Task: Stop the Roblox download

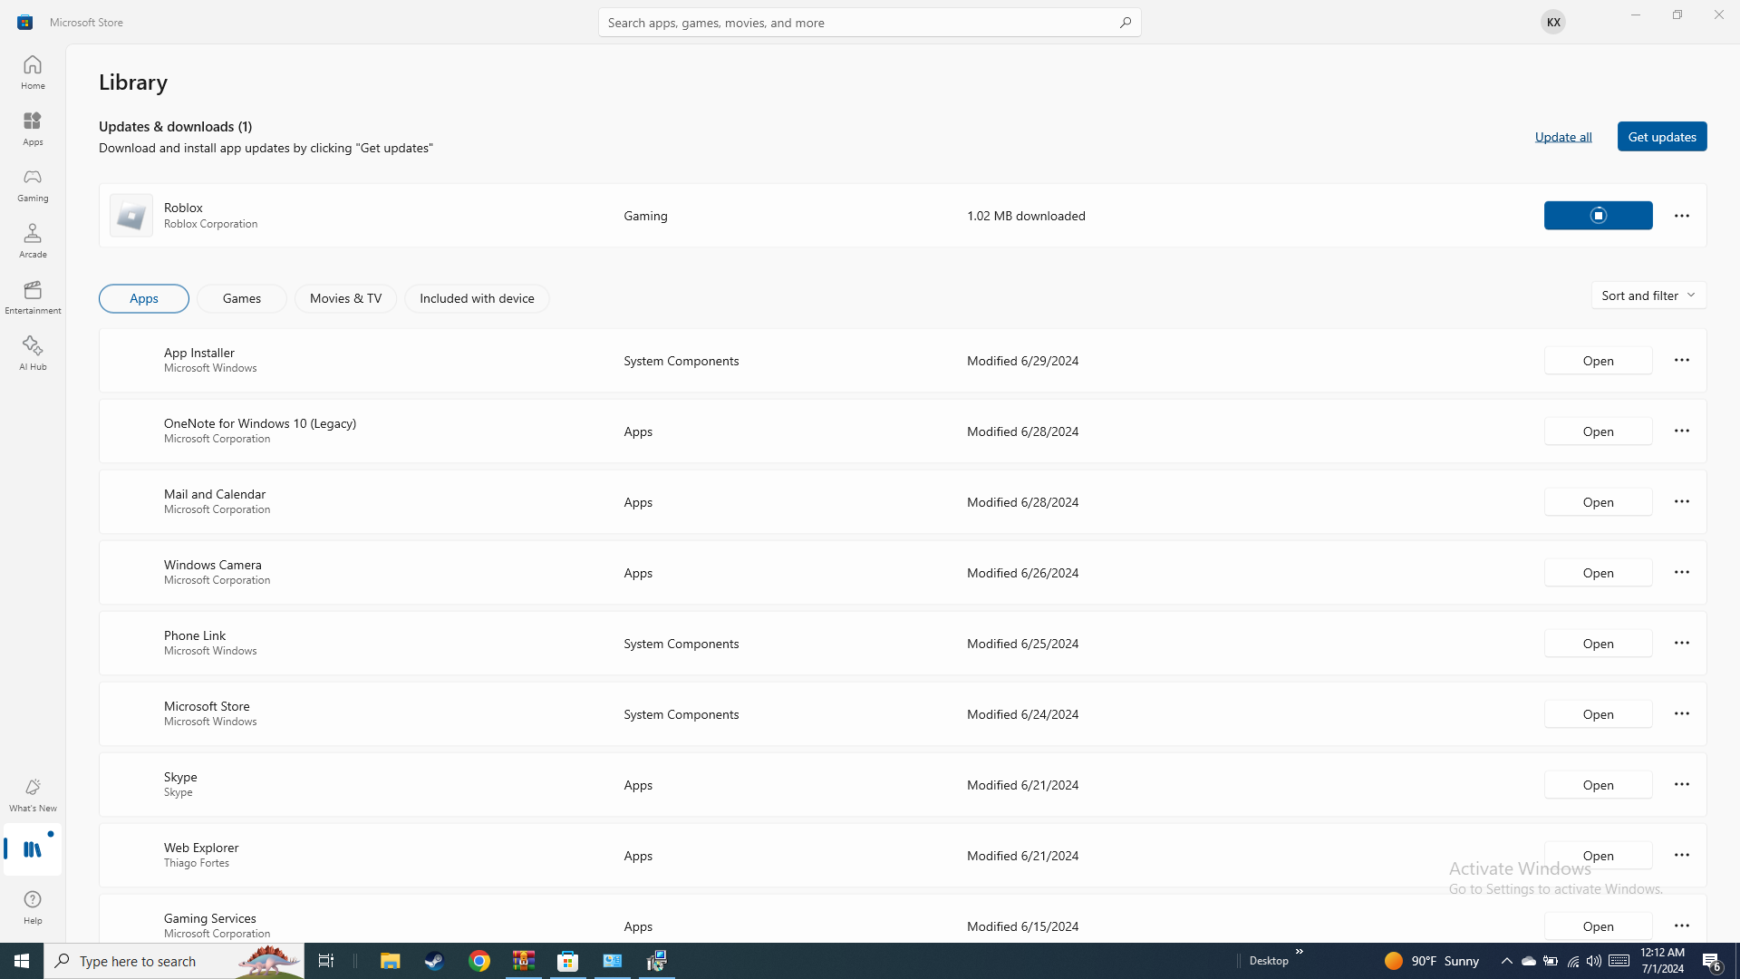Action: point(1598,215)
